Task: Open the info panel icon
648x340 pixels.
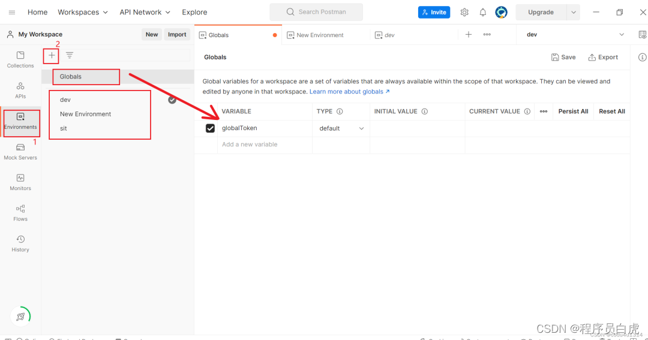Action: click(x=642, y=57)
